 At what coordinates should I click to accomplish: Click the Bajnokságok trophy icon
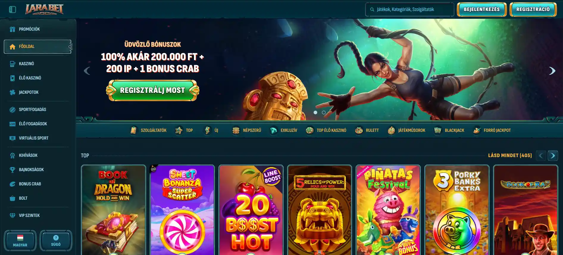12,170
